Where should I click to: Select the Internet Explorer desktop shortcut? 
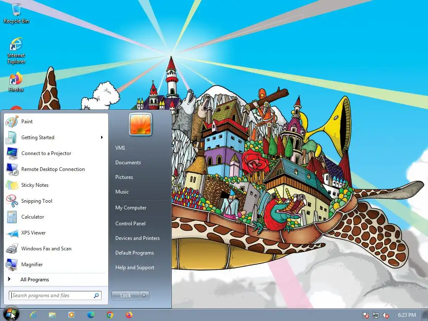point(16,51)
